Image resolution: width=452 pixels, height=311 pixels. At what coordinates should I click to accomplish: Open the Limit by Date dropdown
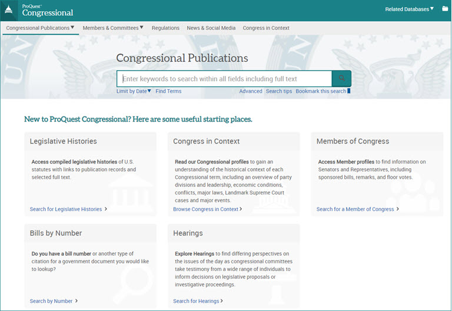click(134, 91)
